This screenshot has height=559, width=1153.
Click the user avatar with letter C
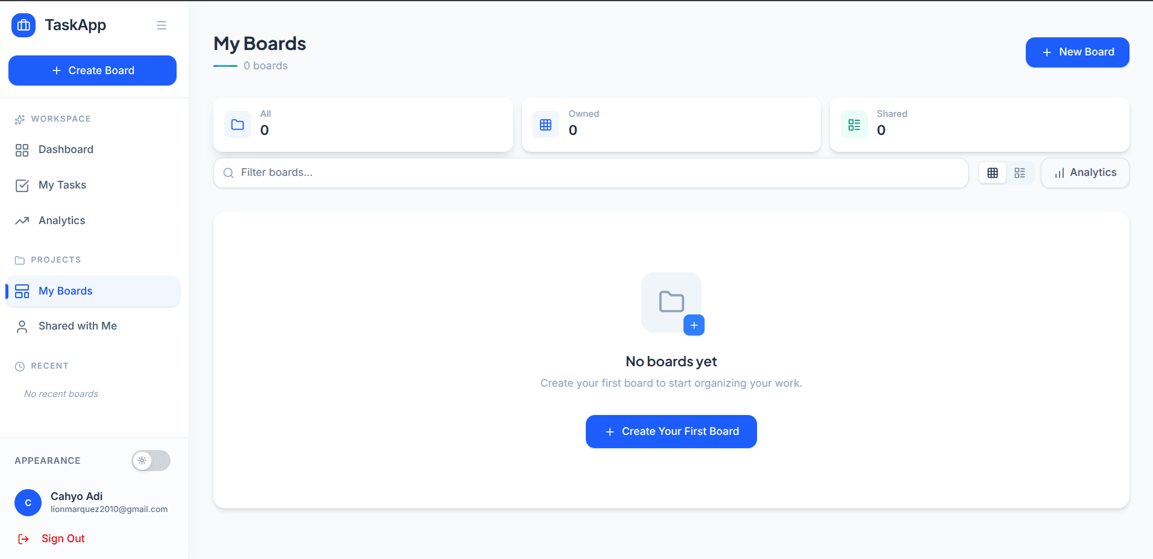(28, 502)
